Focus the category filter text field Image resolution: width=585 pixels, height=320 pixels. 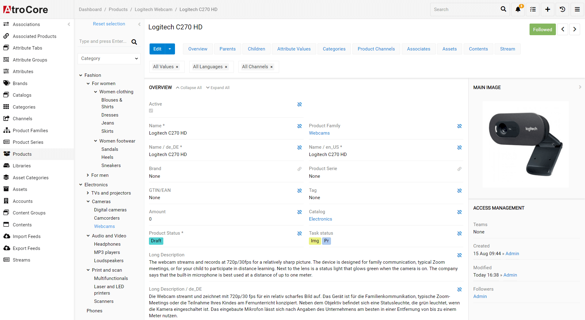(104, 41)
